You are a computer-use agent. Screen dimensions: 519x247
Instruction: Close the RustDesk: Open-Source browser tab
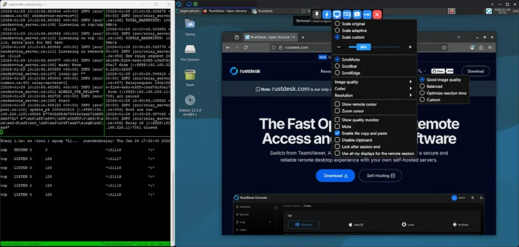click(294, 37)
